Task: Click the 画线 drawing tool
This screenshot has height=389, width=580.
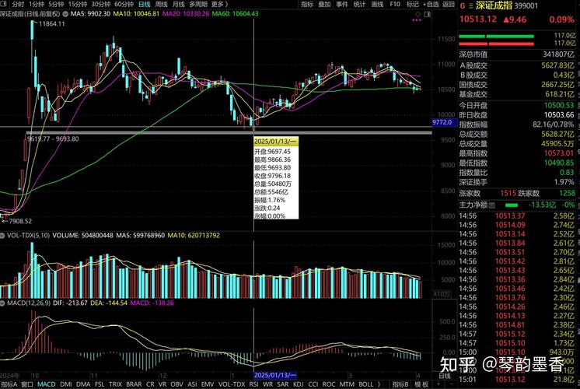Action: (377, 4)
